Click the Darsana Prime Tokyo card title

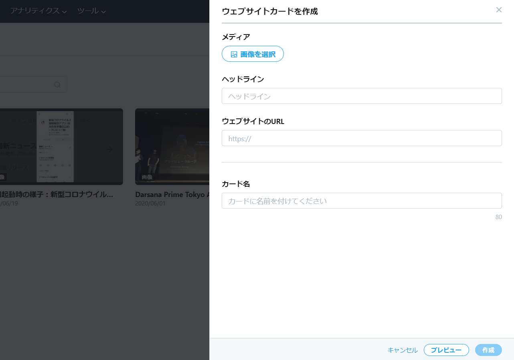coord(172,195)
